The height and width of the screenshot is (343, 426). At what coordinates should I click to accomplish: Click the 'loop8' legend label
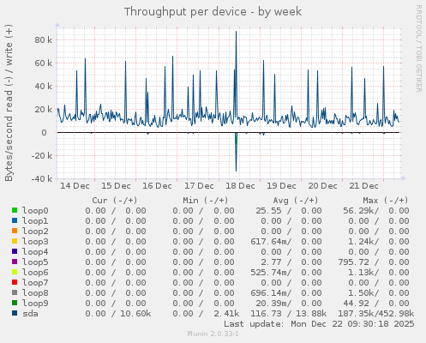coord(35,293)
